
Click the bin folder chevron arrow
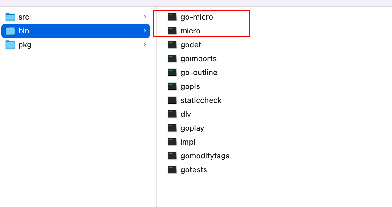(145, 31)
